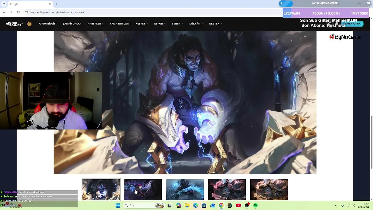Viewport: 373px width, 210px height.
Task: Click the HEMEN OYNA button
Action: (x=352, y=24)
